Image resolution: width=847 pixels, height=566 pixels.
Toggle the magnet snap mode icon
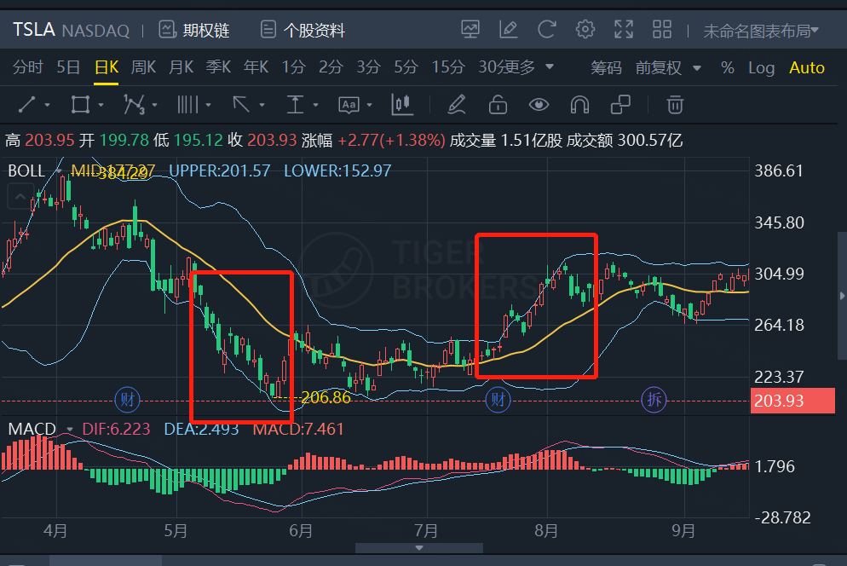pos(579,104)
